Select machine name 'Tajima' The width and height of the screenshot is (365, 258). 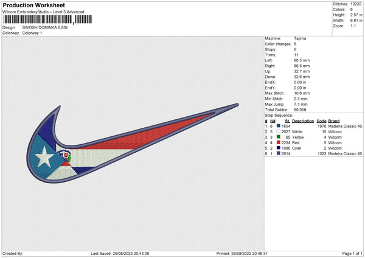(x=300, y=38)
